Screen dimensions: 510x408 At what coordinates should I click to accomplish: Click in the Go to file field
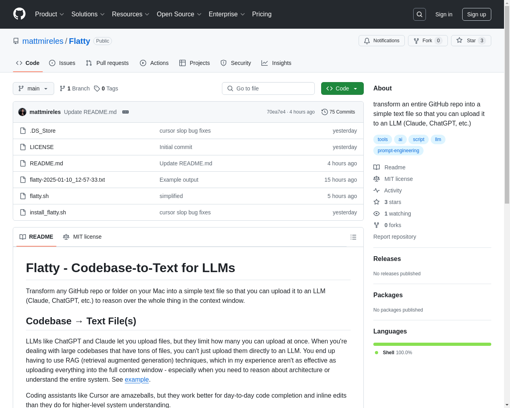268,88
